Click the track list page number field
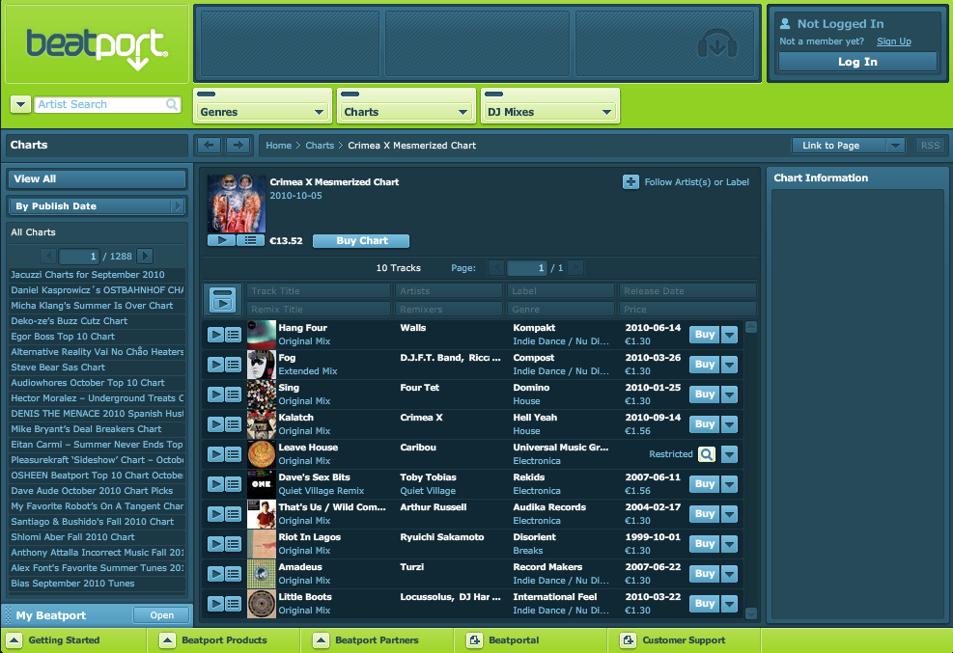The width and height of the screenshot is (953, 653). pyautogui.click(x=527, y=267)
